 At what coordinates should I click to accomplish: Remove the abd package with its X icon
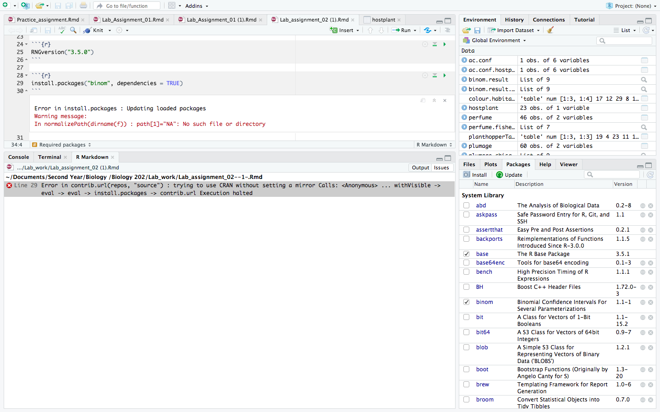pyautogui.click(x=650, y=206)
